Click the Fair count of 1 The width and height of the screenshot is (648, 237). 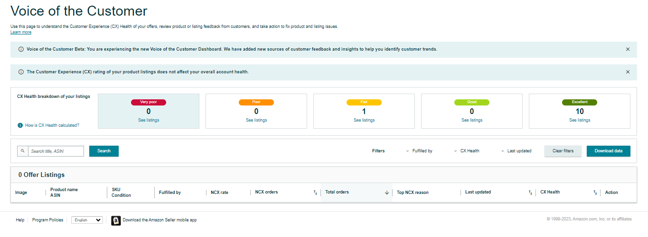pyautogui.click(x=364, y=112)
